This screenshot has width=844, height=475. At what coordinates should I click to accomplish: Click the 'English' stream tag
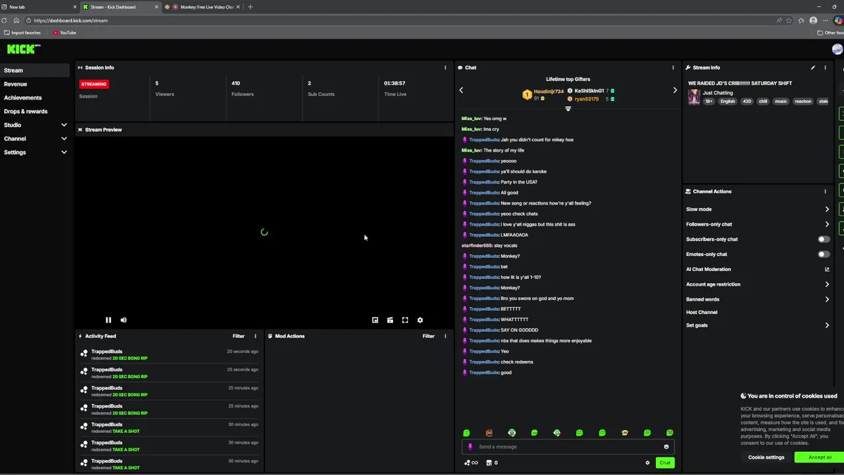coord(727,102)
